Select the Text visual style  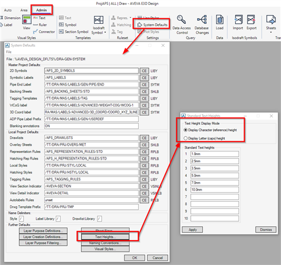coord(39,18)
